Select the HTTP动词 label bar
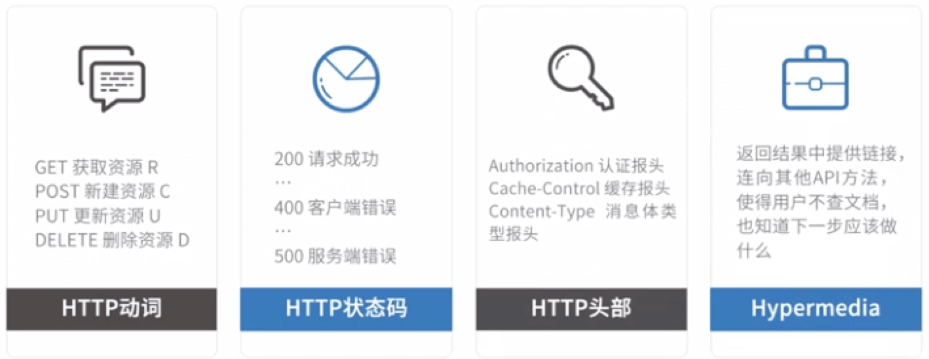Viewport: 929px width, 359px height. pos(111,309)
